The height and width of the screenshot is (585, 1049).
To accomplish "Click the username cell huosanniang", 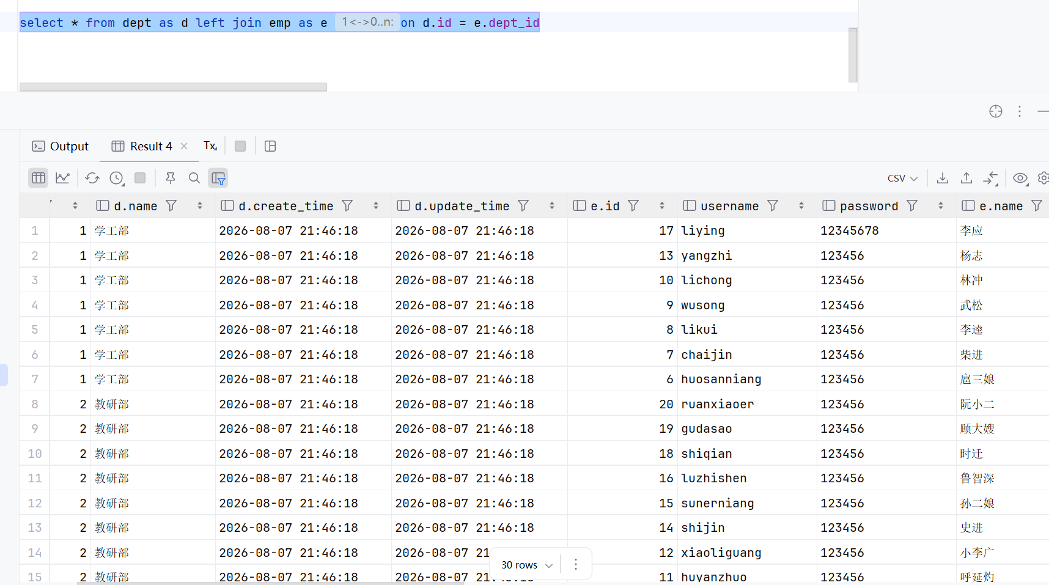I will click(x=747, y=379).
